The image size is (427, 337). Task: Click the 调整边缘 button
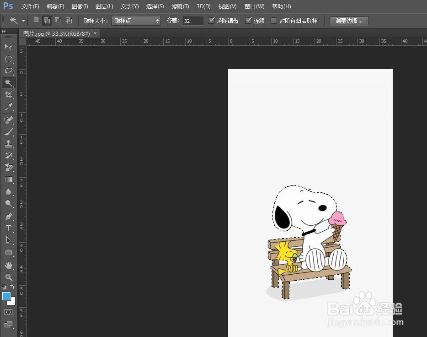349,21
